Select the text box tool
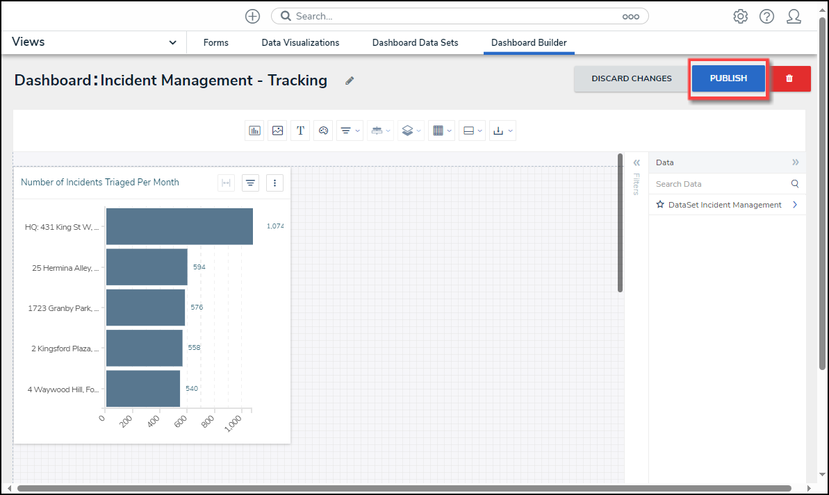829x495 pixels. pos(300,131)
